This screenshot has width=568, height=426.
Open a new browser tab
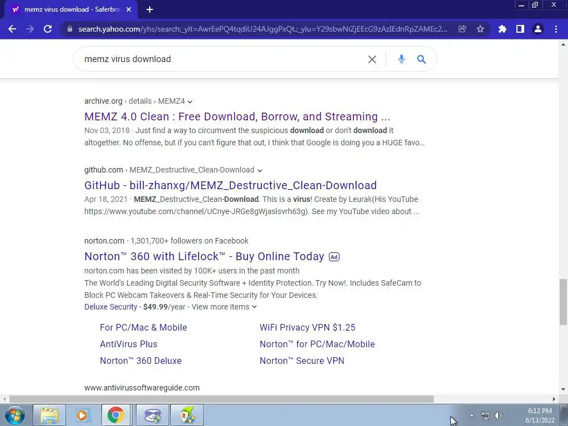[x=150, y=9]
